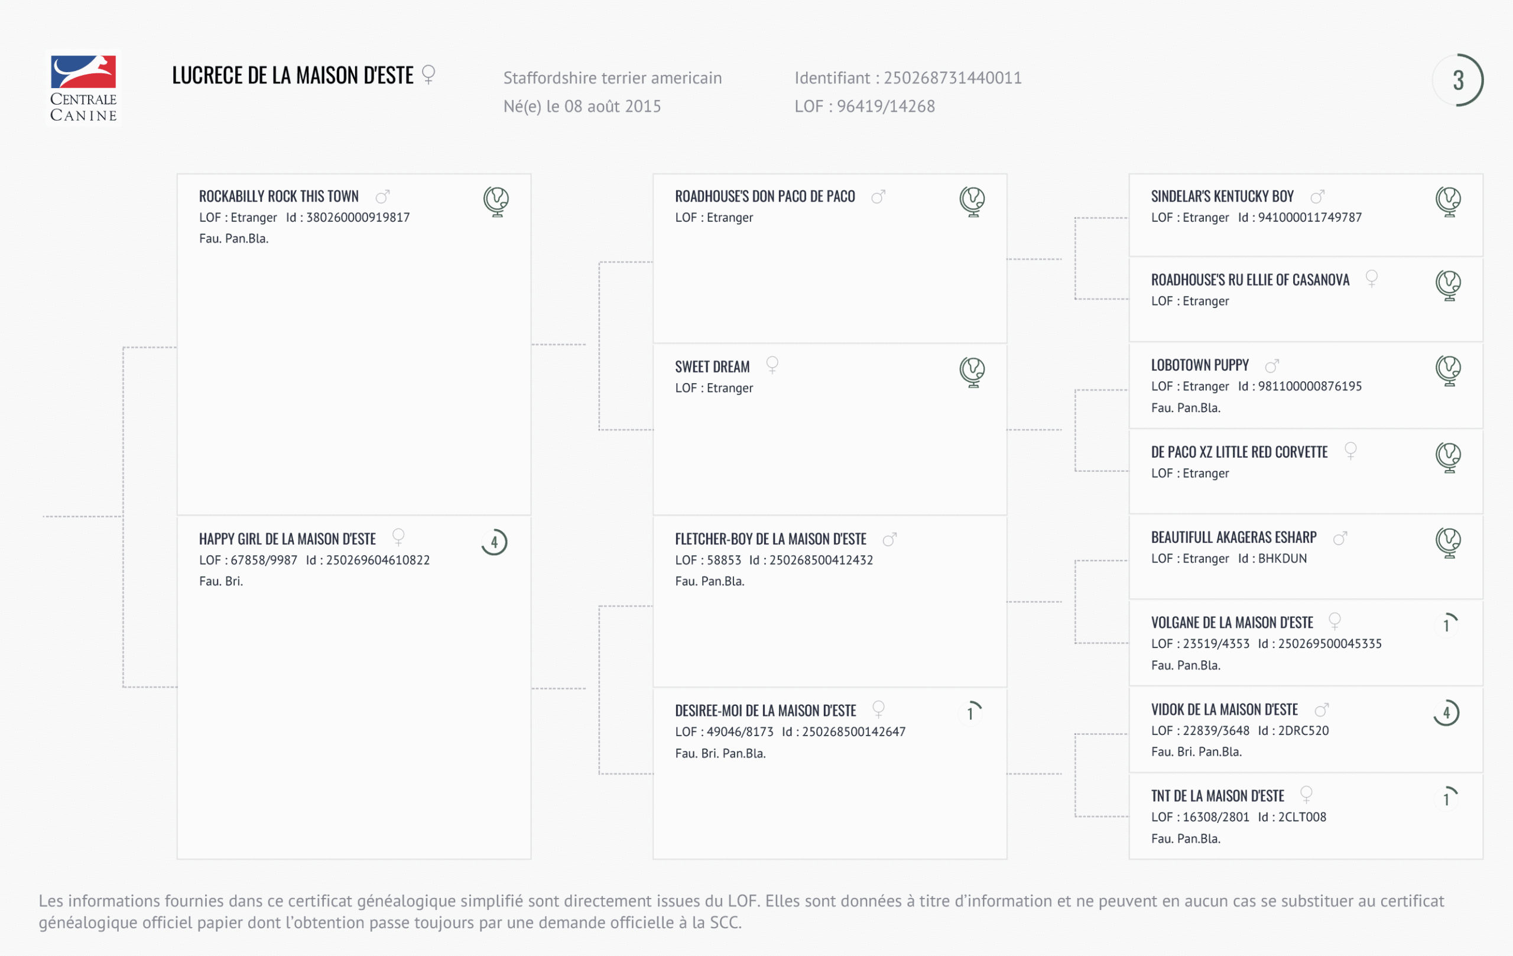Click female symbol next to Lucrece title

[x=428, y=74]
